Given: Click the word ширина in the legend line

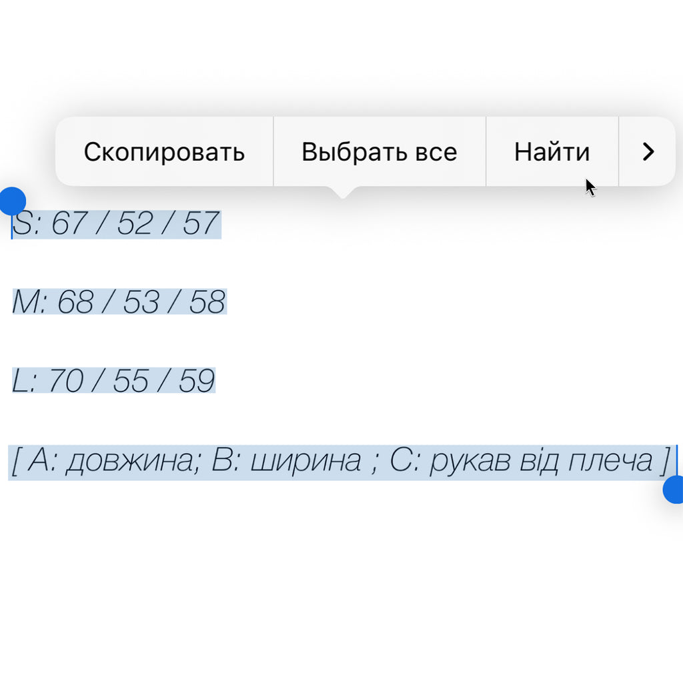Looking at the screenshot, I should click(x=305, y=461).
